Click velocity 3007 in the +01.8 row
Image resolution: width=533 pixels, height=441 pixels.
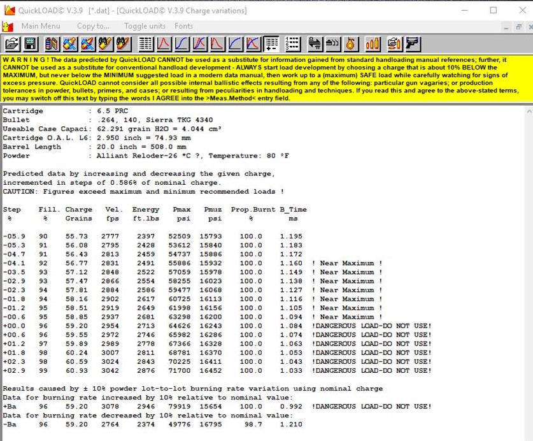click(x=110, y=353)
